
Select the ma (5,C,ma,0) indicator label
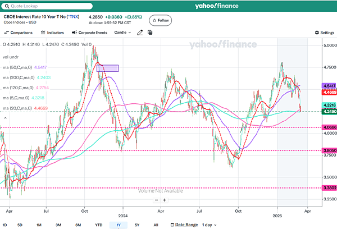16,98
